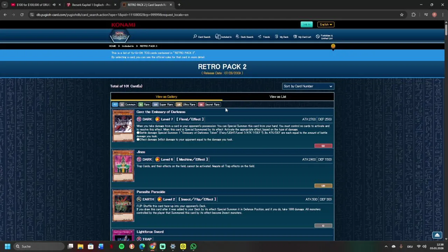Open the Sort by Card Number dropdown

coord(308,86)
